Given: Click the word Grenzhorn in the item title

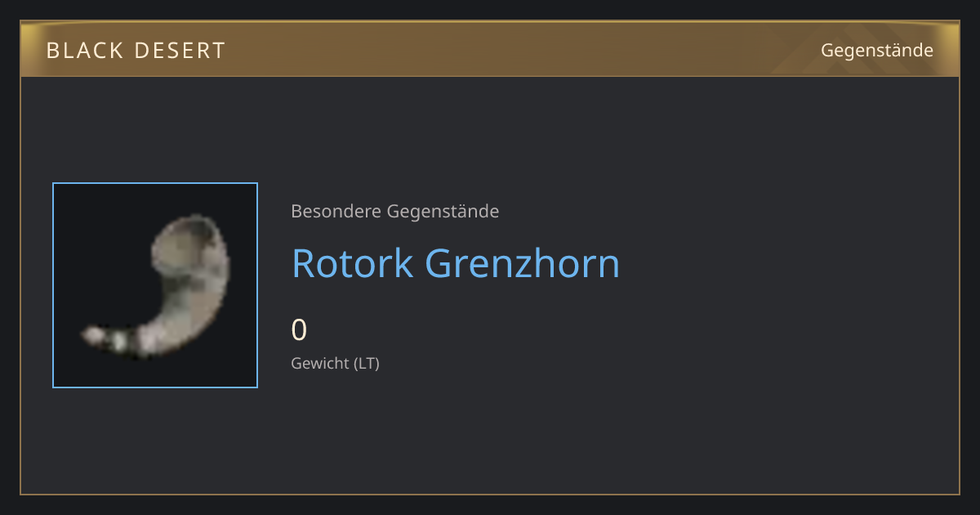Looking at the screenshot, I should (x=523, y=263).
